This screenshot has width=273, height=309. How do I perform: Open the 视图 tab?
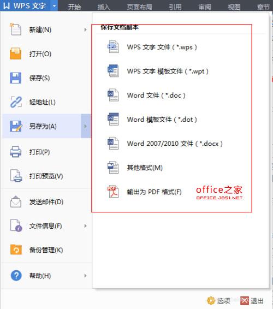pyautogui.click(x=234, y=7)
